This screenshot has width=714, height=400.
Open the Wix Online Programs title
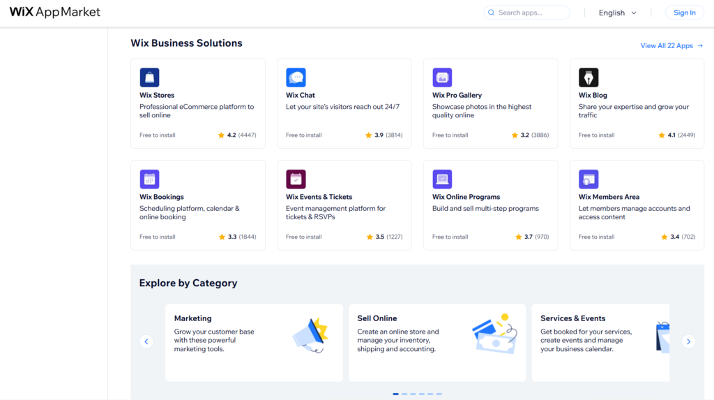tap(466, 197)
